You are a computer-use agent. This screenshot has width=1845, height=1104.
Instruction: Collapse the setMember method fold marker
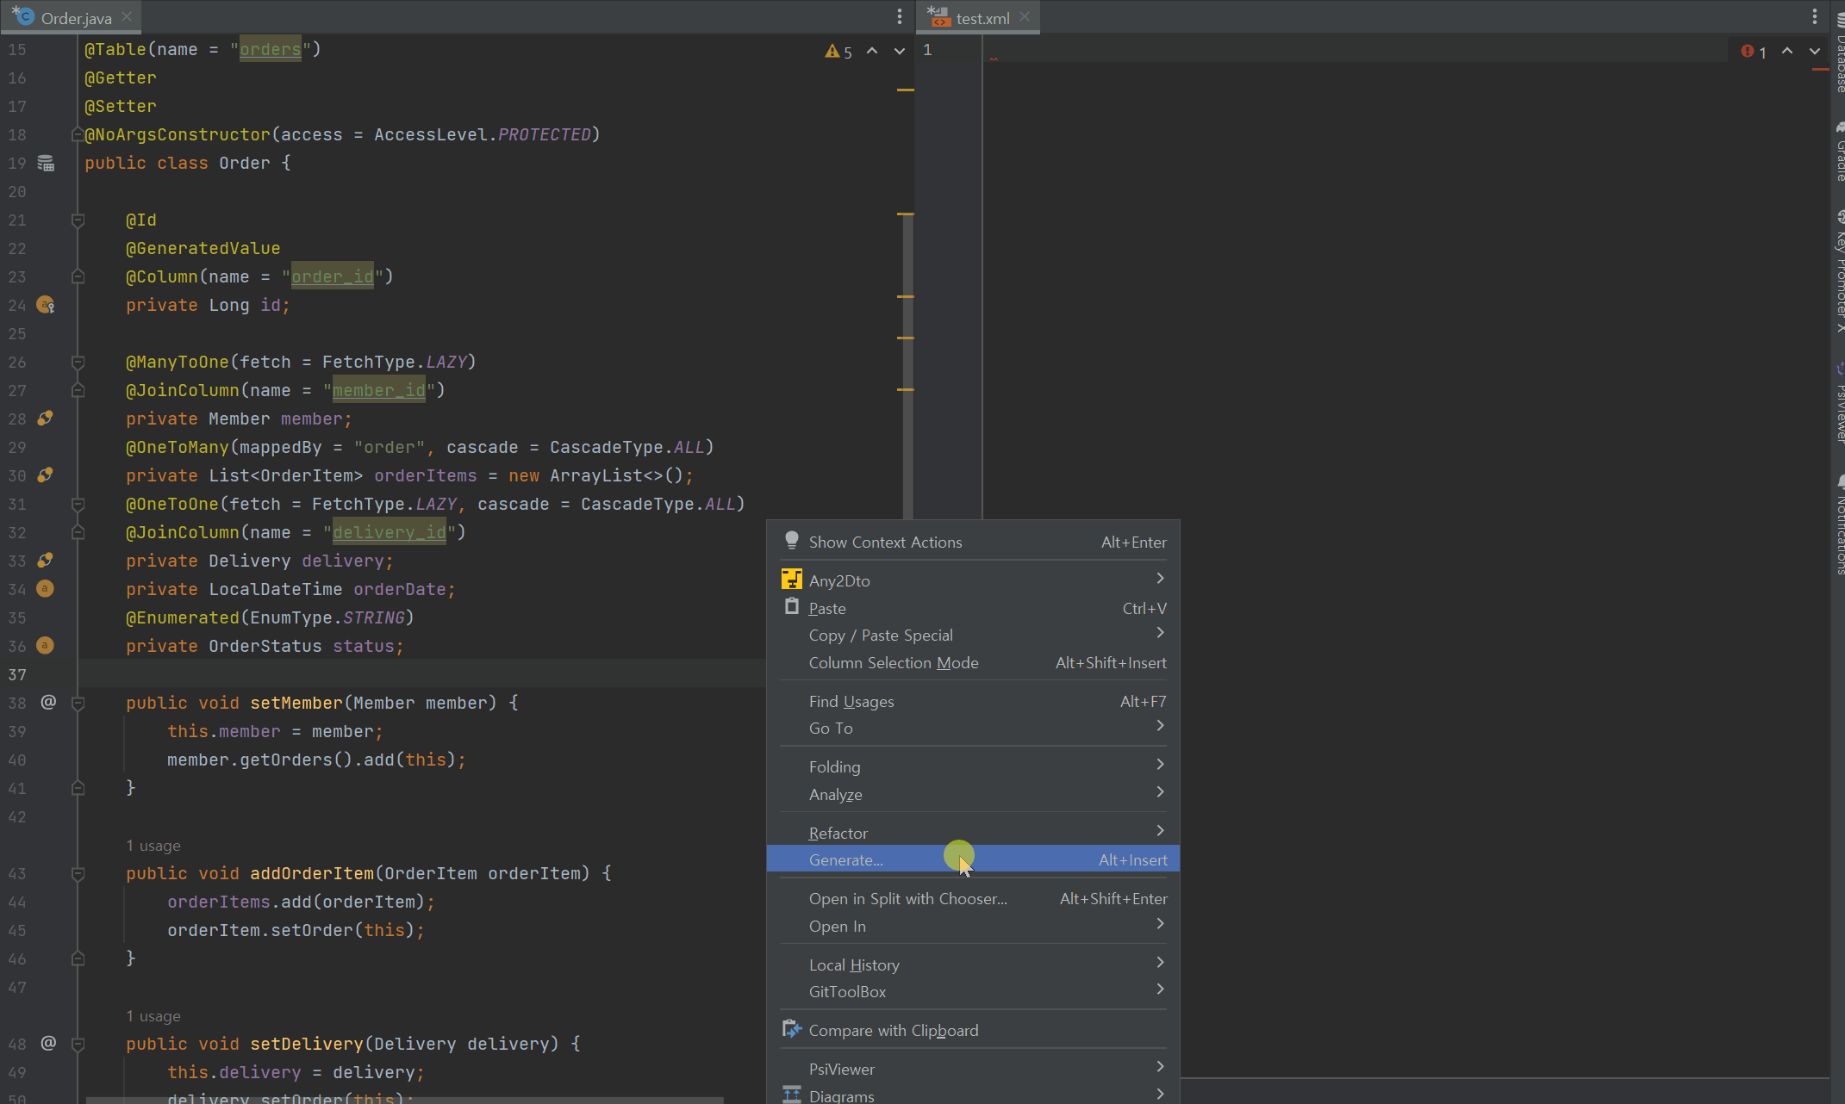78,704
